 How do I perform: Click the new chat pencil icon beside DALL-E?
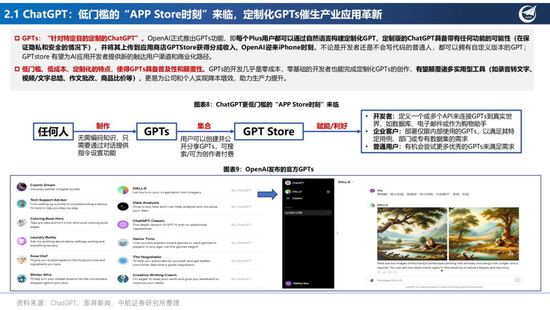tap(328, 192)
